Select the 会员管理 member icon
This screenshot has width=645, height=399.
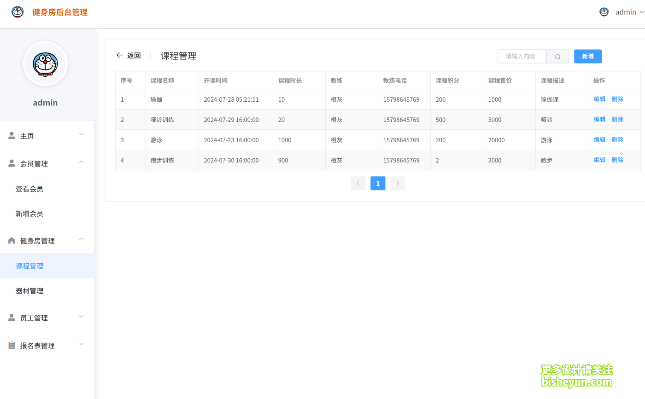[11, 163]
